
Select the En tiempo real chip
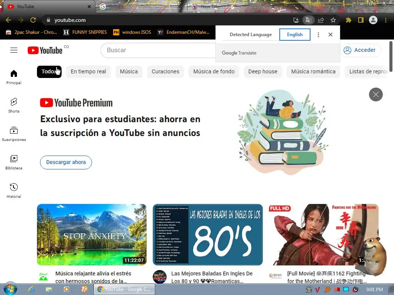pyautogui.click(x=88, y=71)
